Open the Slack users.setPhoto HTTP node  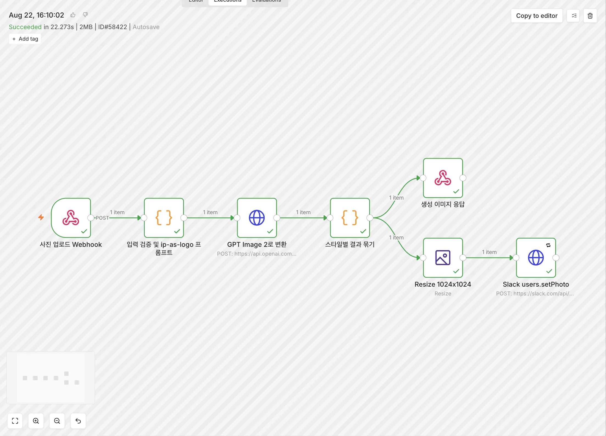(x=536, y=258)
